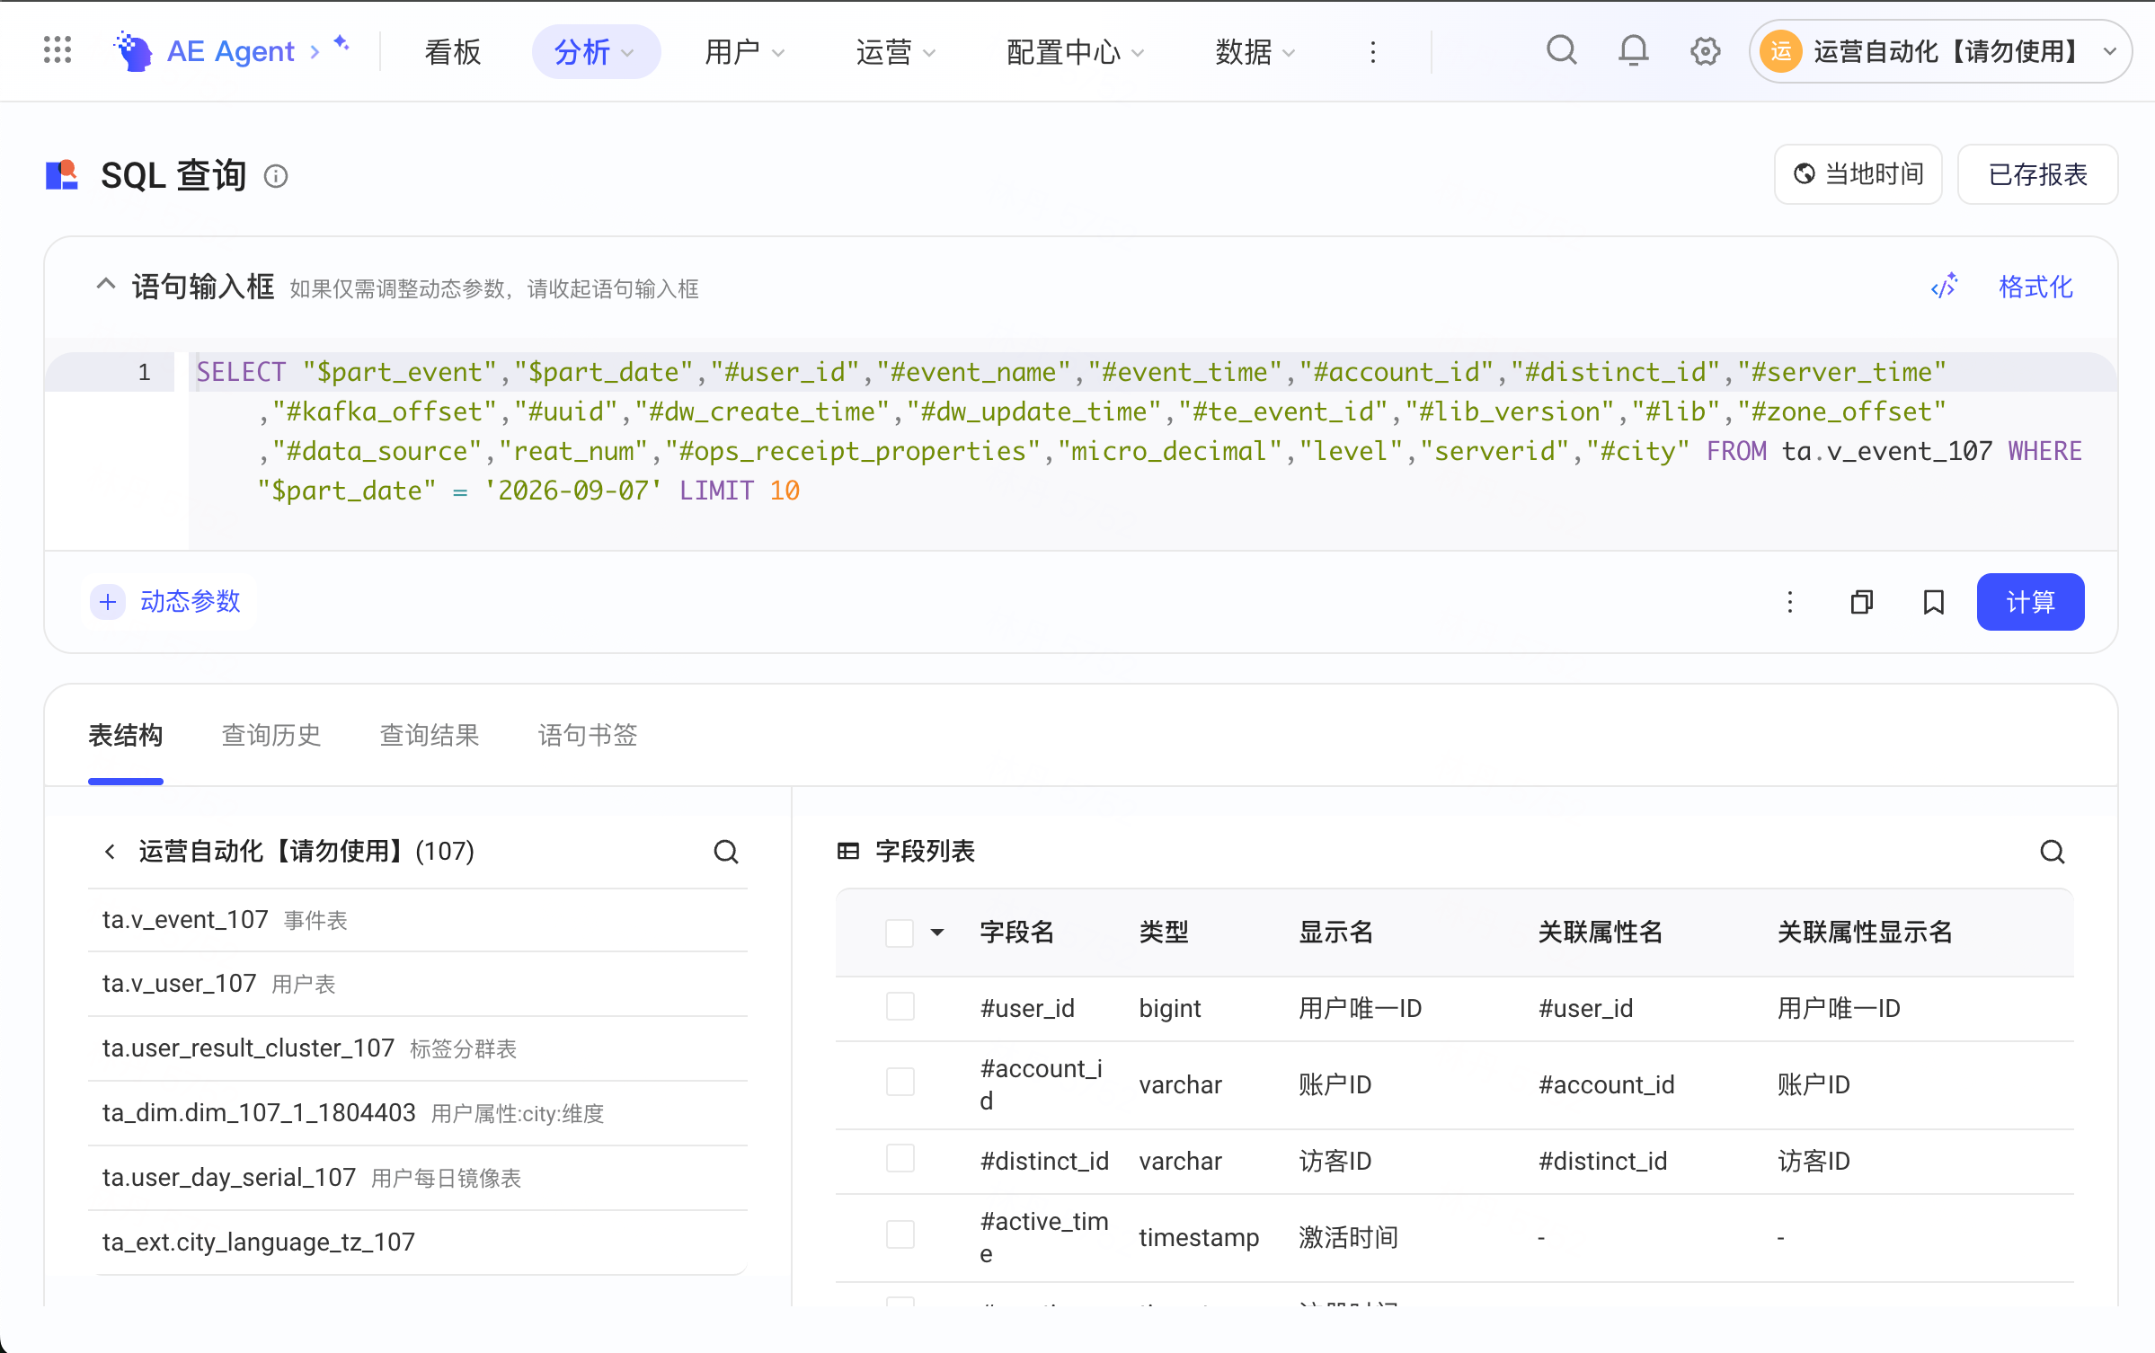Click the 计算 button
Screen dimensions: 2155x1353
click(2030, 602)
